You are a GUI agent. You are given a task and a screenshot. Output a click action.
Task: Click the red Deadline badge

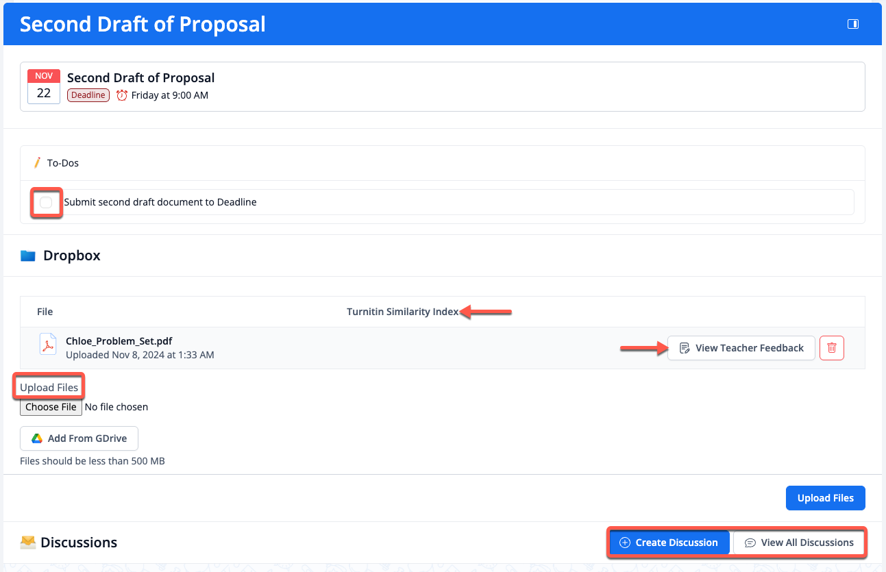pos(88,95)
